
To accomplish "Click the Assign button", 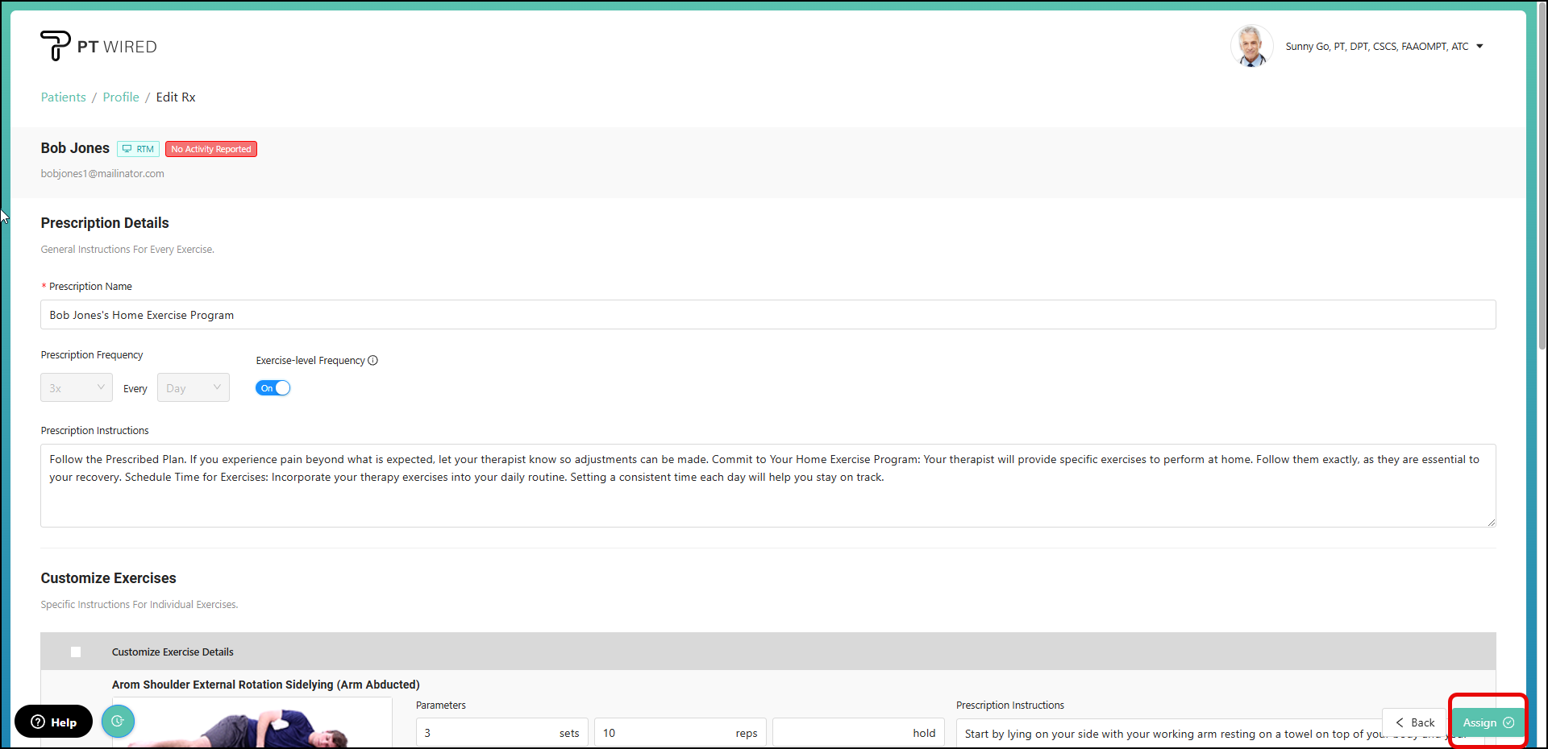I will pyautogui.click(x=1488, y=722).
